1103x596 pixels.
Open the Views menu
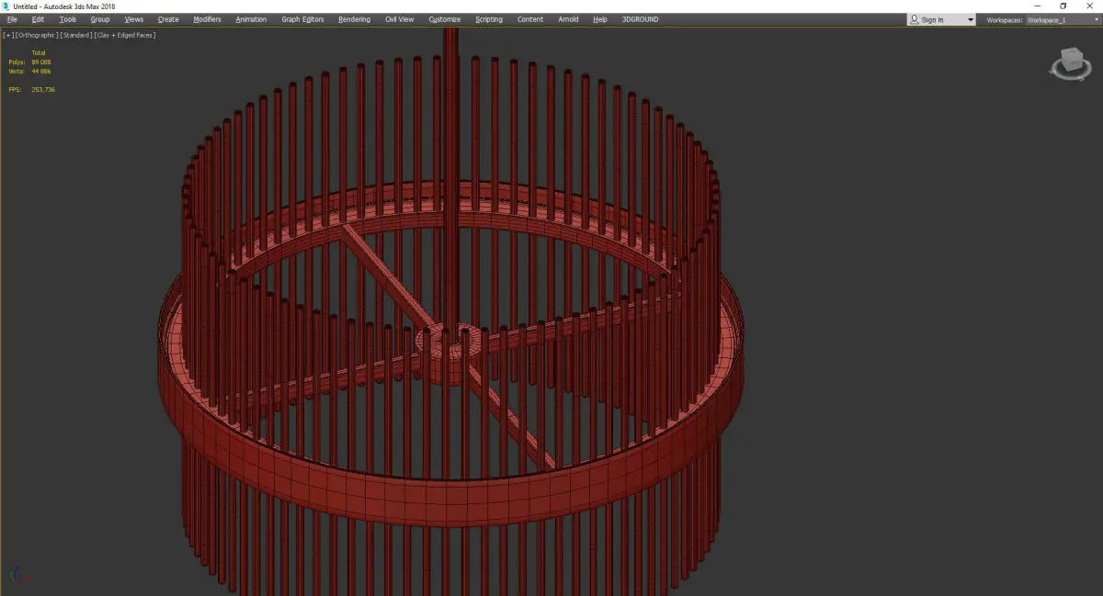[134, 19]
